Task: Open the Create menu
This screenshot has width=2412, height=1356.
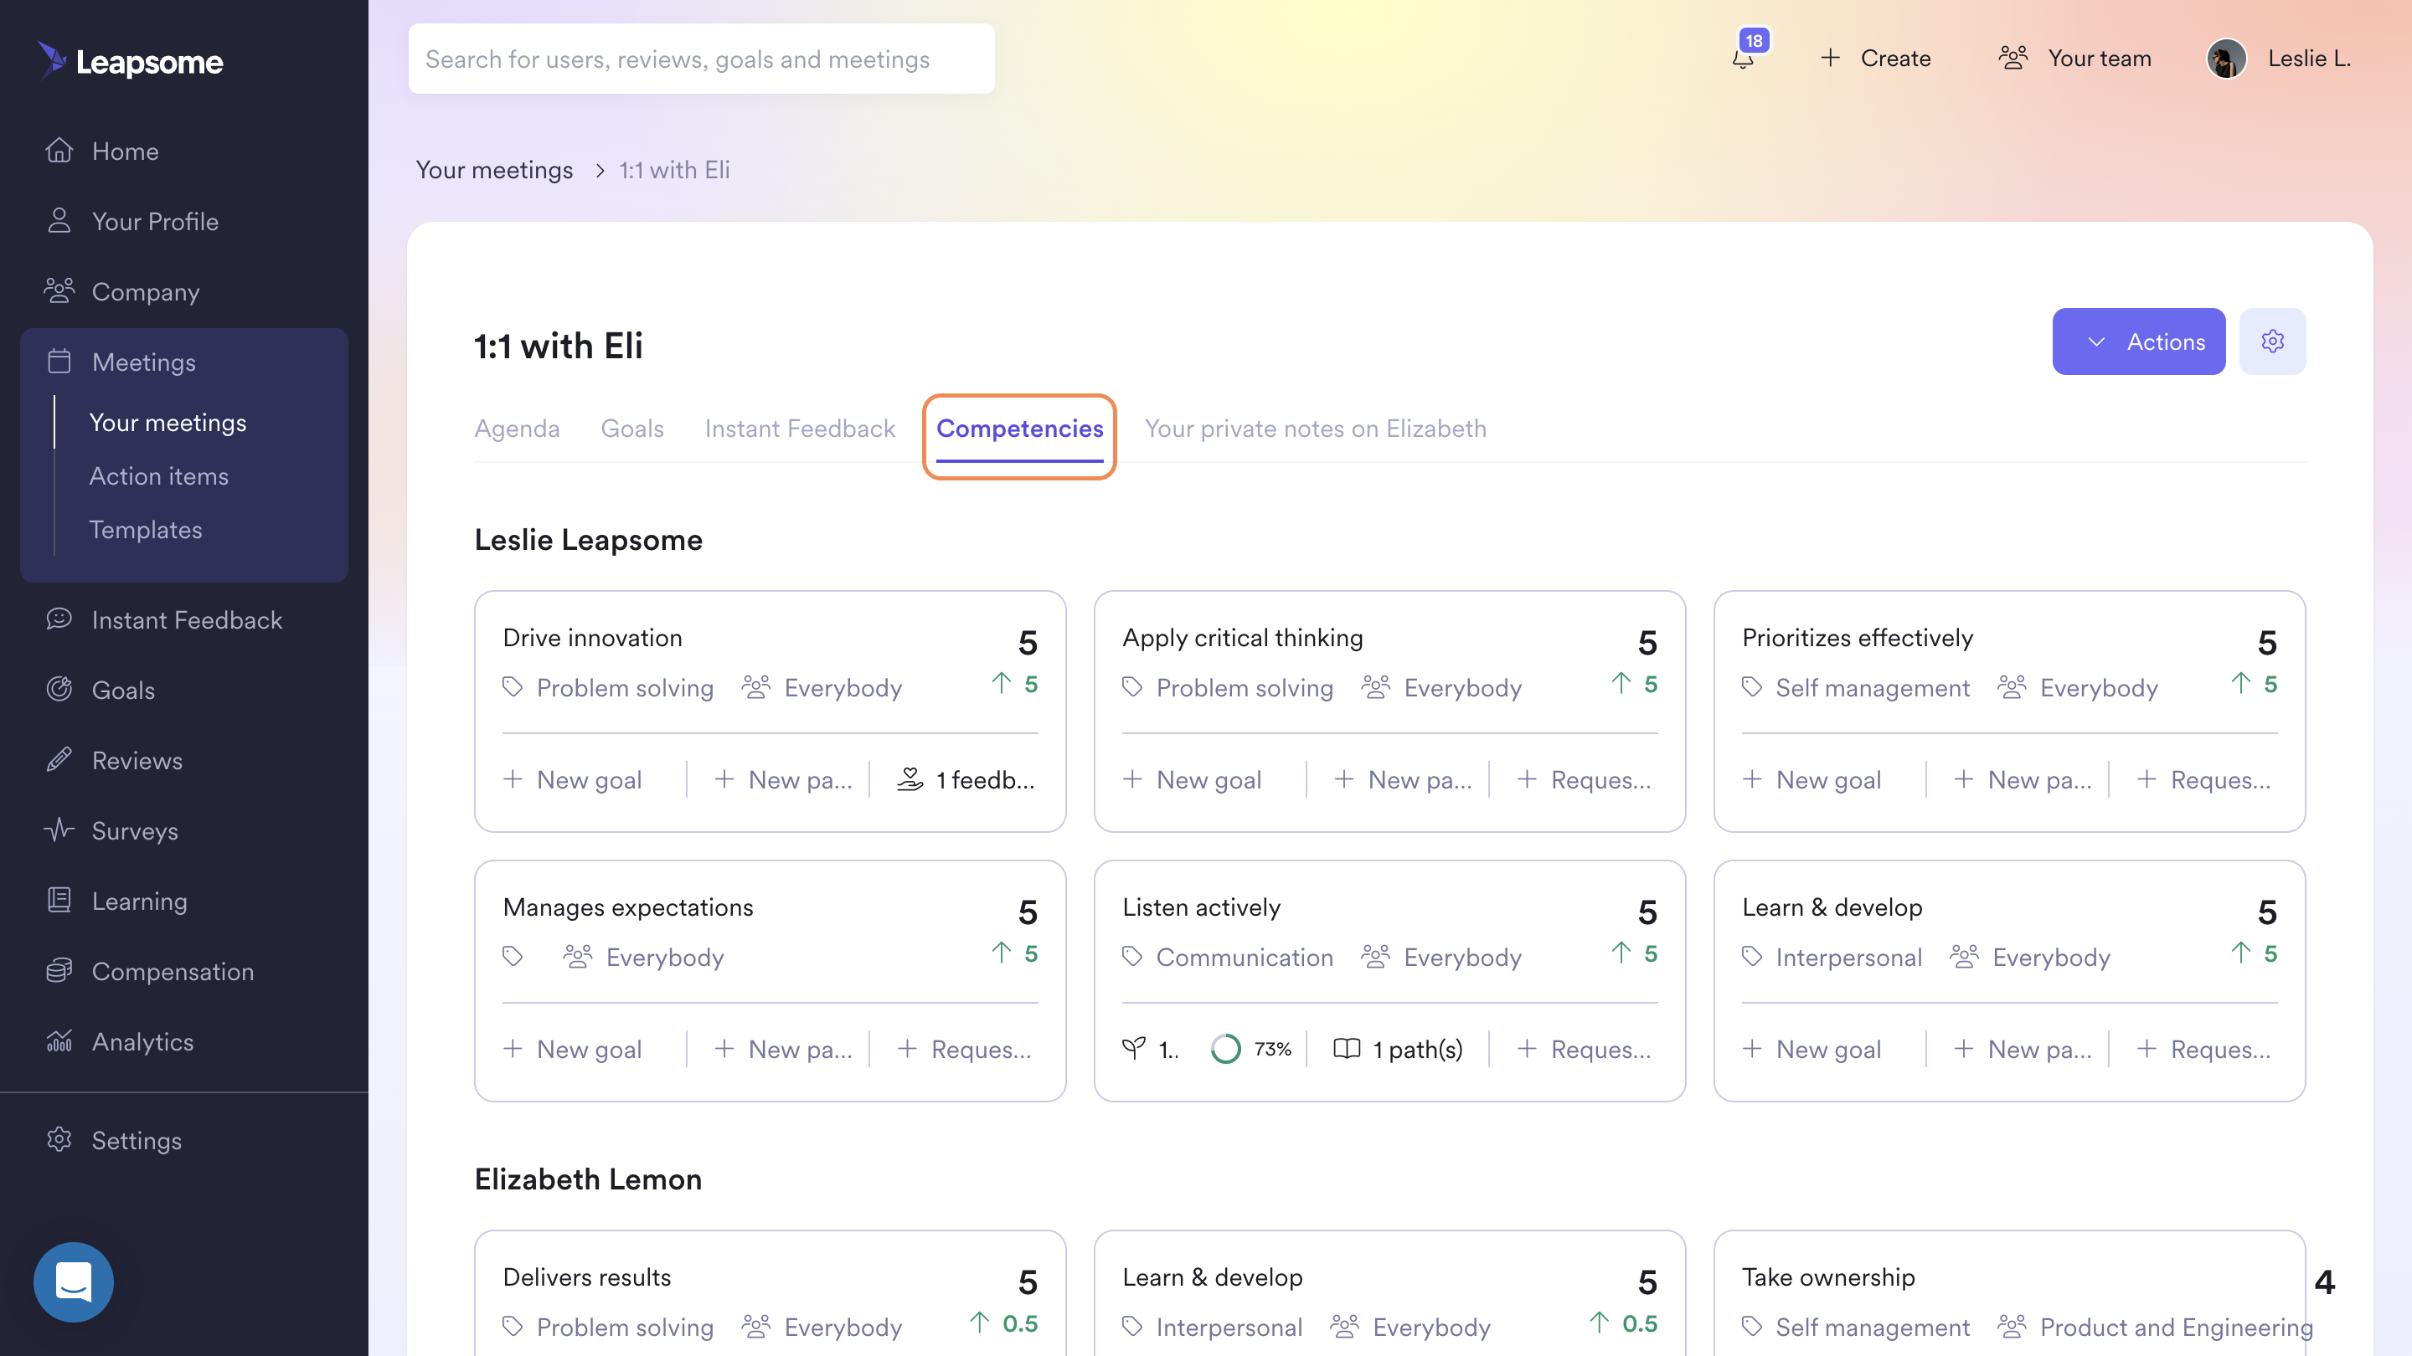Action: (1875, 58)
